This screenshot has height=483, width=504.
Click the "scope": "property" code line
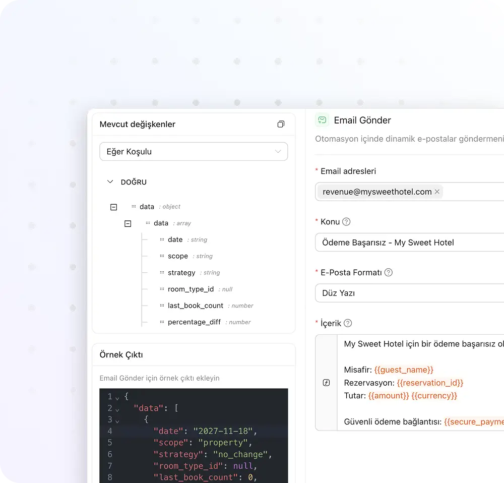(203, 443)
